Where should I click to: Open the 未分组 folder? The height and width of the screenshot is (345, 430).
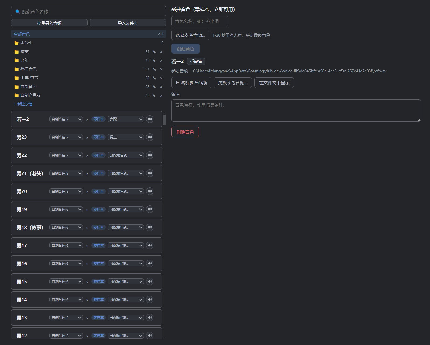point(88,43)
